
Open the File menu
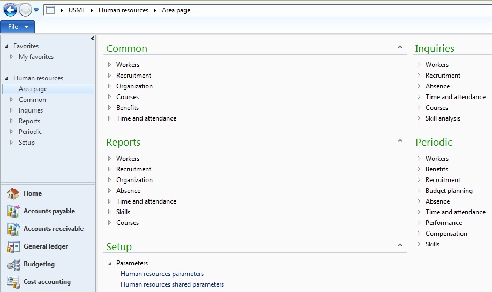(x=18, y=27)
